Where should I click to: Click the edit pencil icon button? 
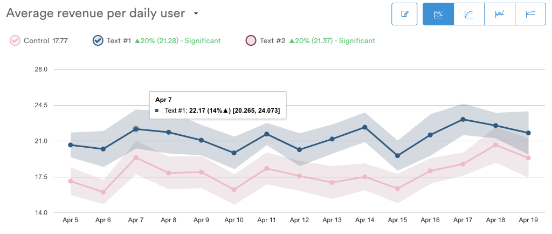click(x=404, y=14)
